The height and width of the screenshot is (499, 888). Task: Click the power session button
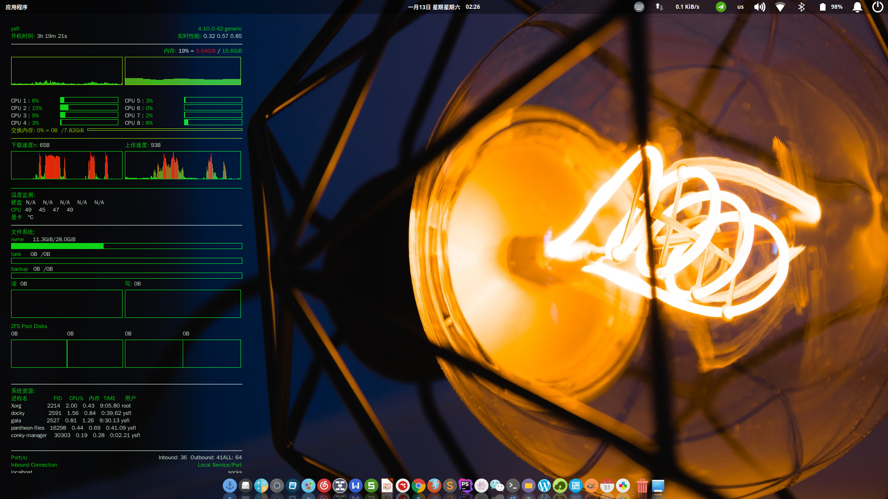point(877,7)
